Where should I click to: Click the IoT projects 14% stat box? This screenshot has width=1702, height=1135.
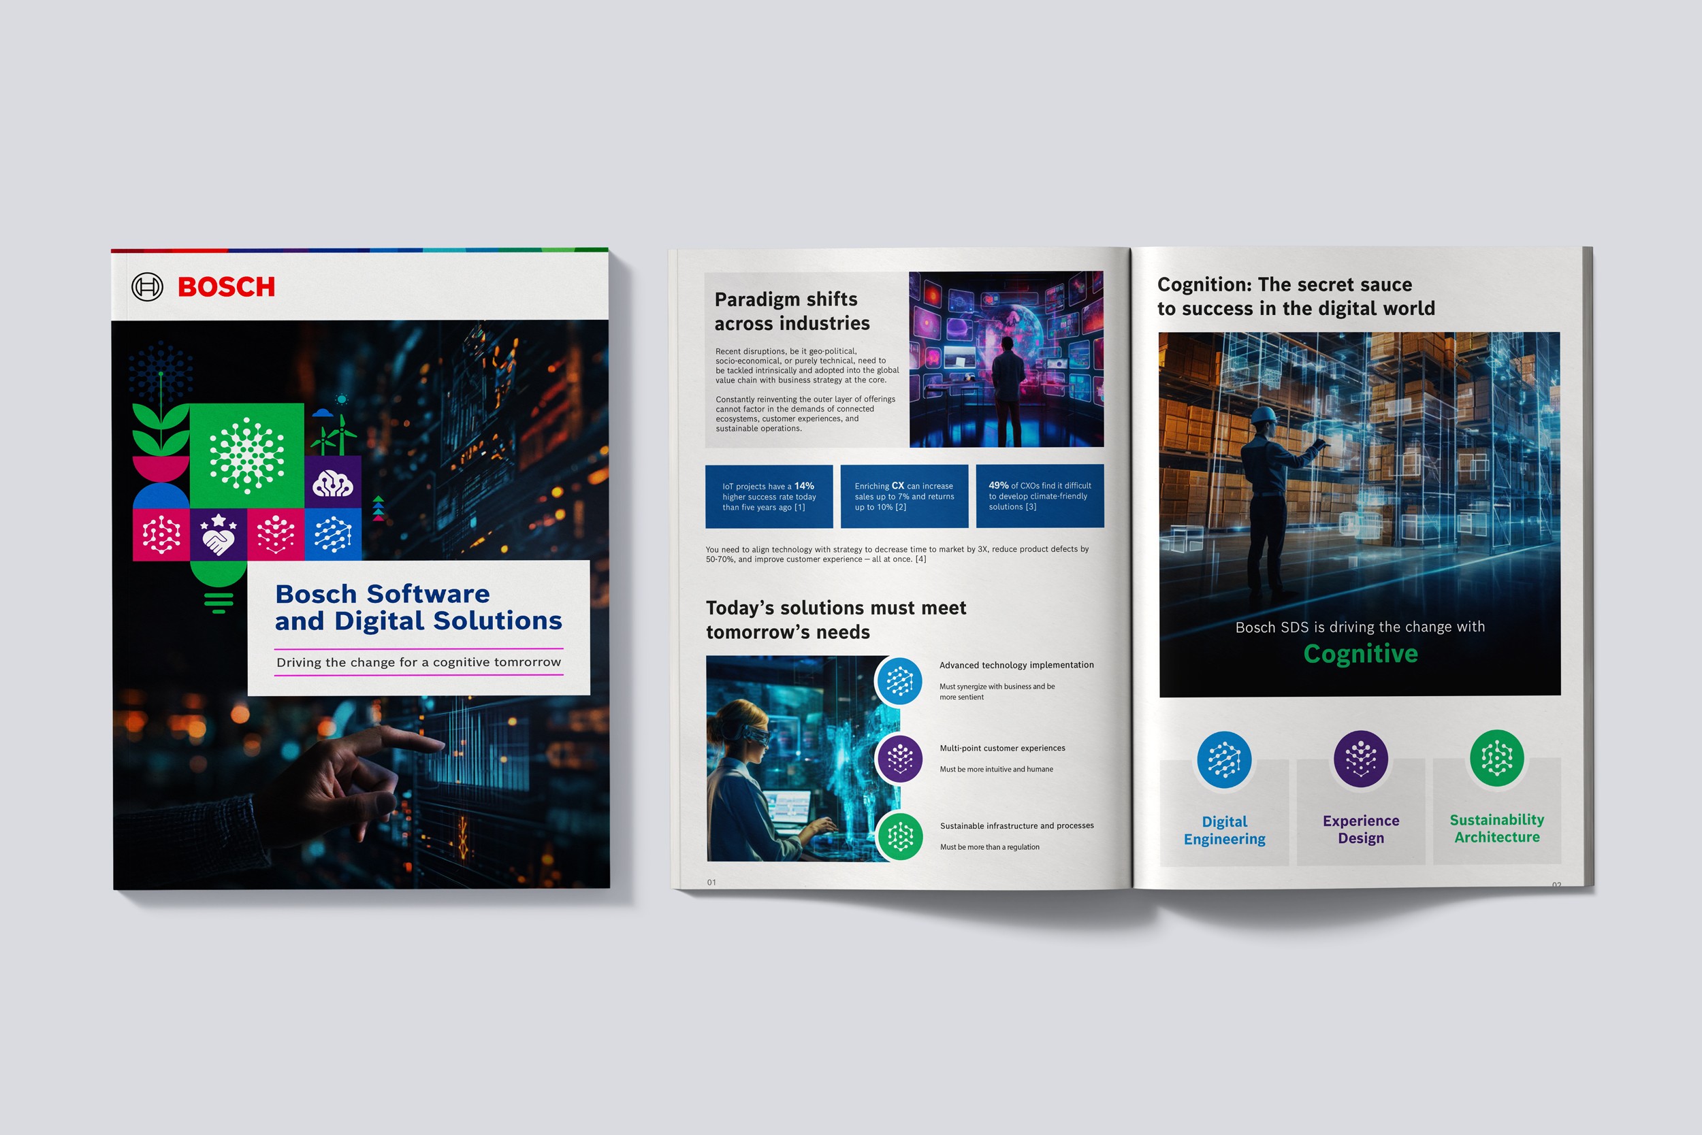tap(769, 497)
